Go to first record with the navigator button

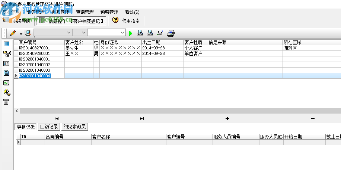click(x=57, y=118)
